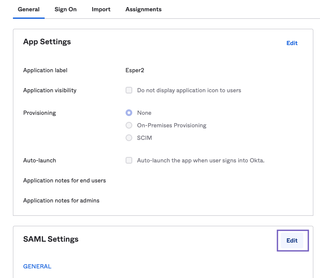Click Edit button in SAML Settings
Image resolution: width=320 pixels, height=278 pixels.
(292, 240)
